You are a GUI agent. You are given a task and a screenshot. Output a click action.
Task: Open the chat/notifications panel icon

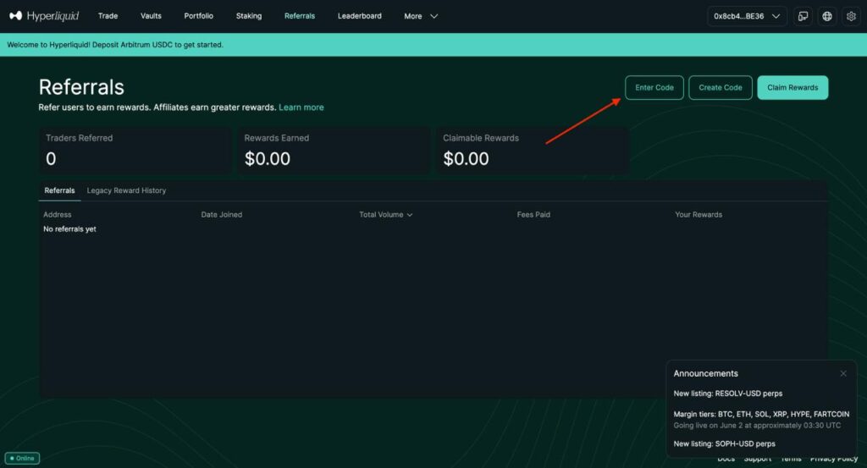(803, 16)
